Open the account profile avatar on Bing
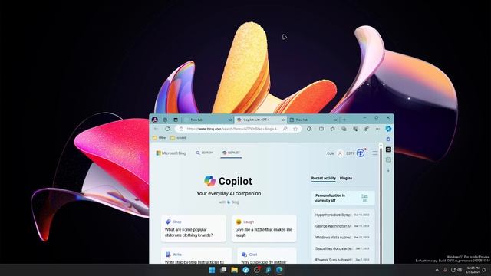491x276 pixels. (x=341, y=153)
